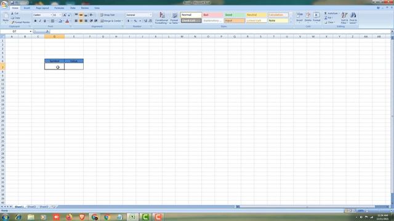The height and width of the screenshot is (221, 394).
Task: Apply the Good cell style
Action: [235, 15]
